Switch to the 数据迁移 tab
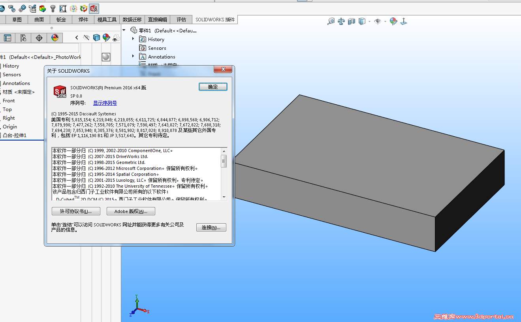This screenshot has height=322, width=521. click(x=132, y=20)
